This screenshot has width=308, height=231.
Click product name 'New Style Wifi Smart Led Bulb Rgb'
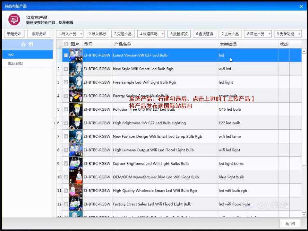143,69
